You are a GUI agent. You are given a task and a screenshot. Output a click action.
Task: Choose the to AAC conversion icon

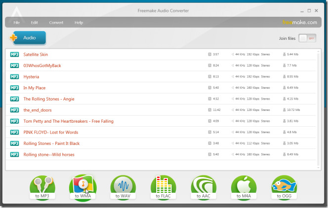coord(204,188)
